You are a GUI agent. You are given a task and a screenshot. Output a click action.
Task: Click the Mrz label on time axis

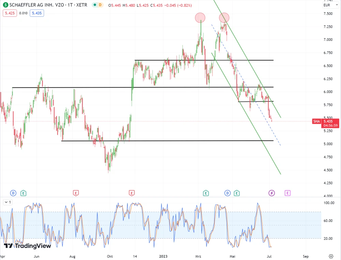[x=198, y=256]
